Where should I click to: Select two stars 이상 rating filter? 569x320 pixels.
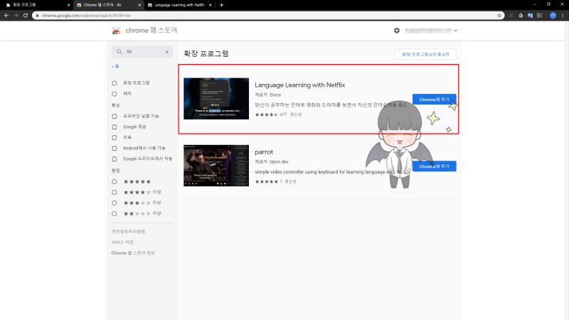(115, 214)
